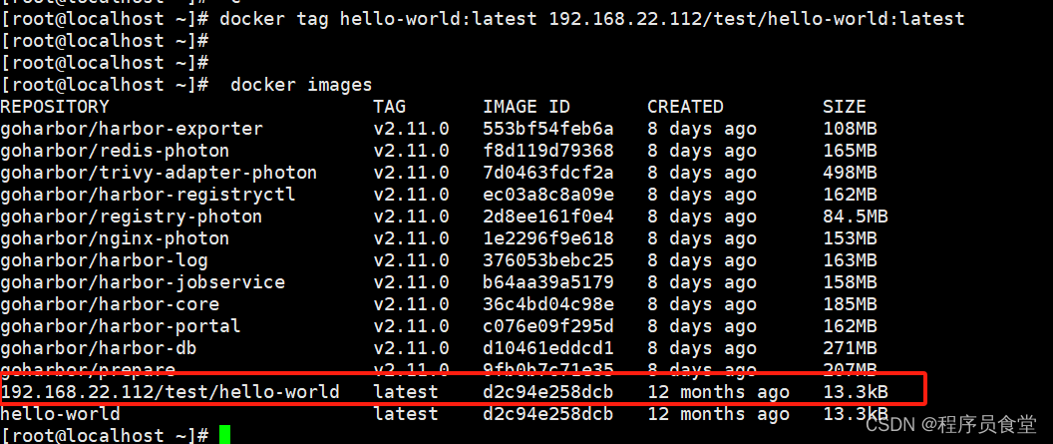Click the SIZE column header
The width and height of the screenshot is (1053, 444).
click(845, 107)
